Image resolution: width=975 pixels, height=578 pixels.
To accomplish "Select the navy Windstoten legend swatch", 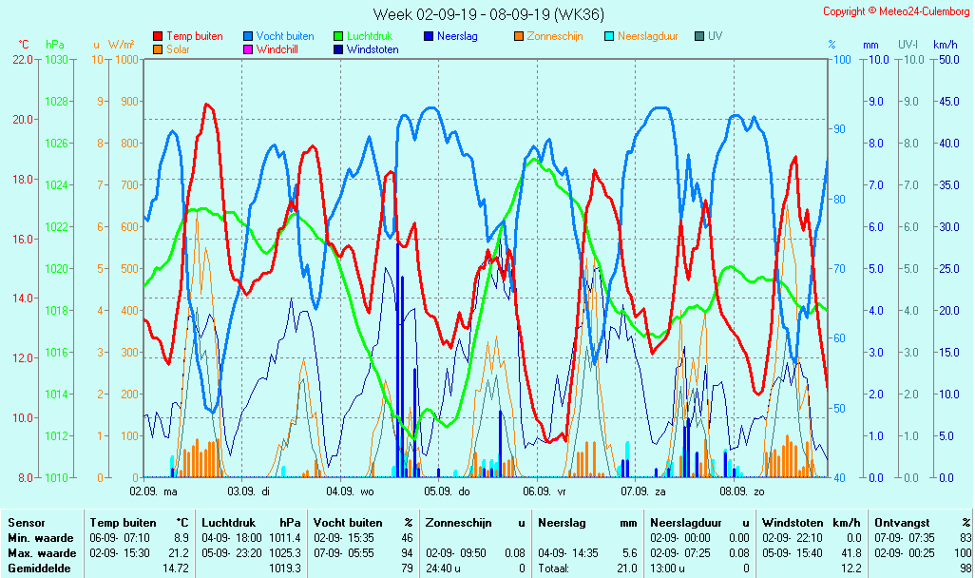I will pos(337,48).
